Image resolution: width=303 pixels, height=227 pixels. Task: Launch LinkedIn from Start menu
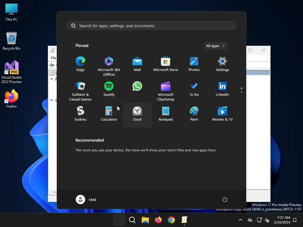(223, 89)
